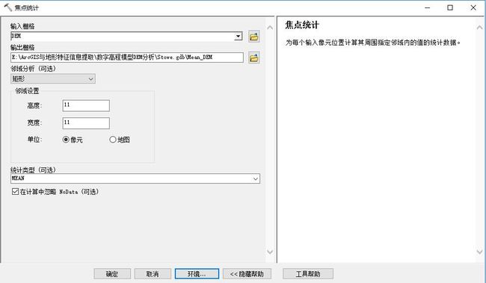Browse for output raster with folder icon

(x=254, y=57)
